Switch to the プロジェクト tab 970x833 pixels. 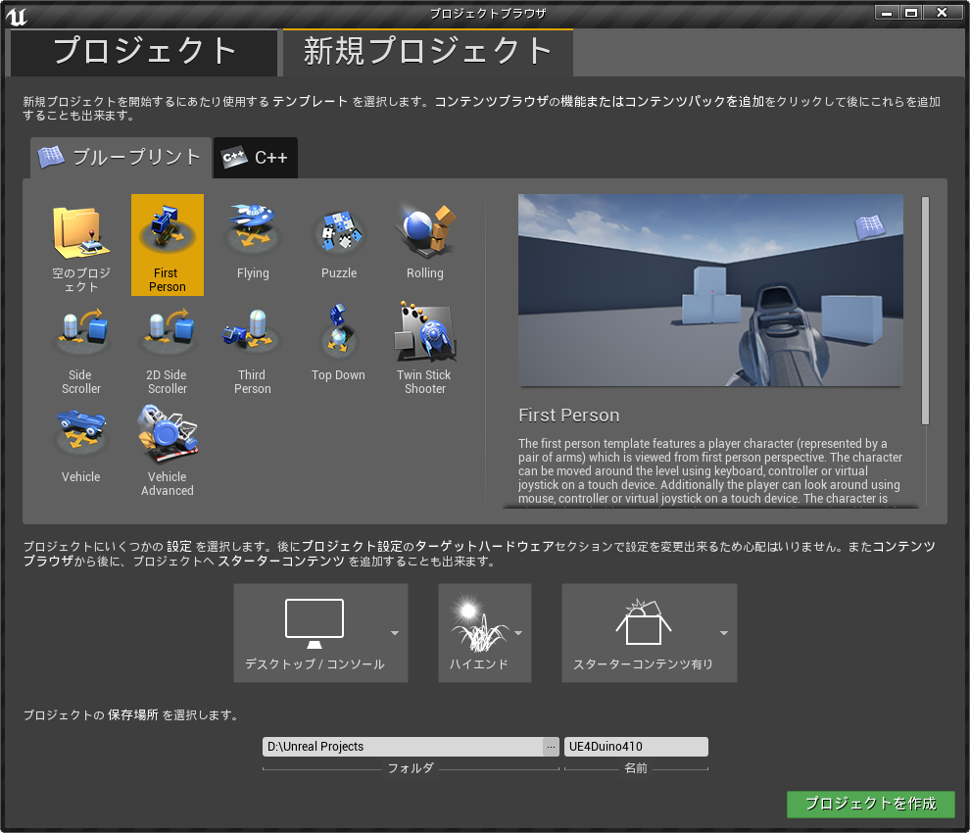click(143, 52)
